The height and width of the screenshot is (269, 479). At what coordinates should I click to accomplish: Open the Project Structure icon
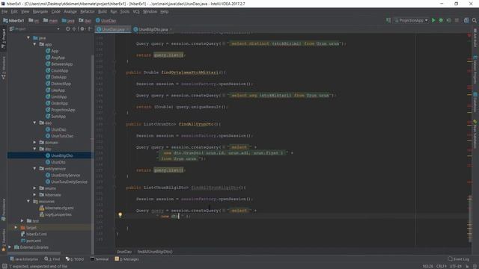466,20
